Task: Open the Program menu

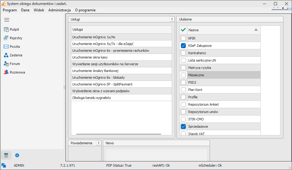Action: [10, 10]
